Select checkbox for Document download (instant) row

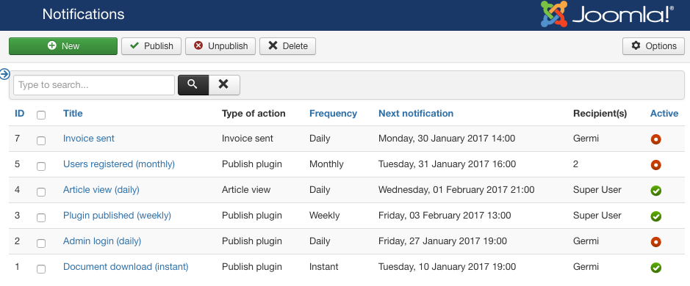[41, 269]
